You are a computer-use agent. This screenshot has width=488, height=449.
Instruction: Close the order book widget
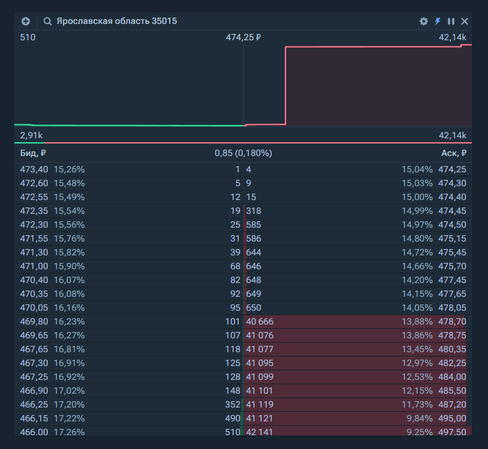click(x=465, y=21)
